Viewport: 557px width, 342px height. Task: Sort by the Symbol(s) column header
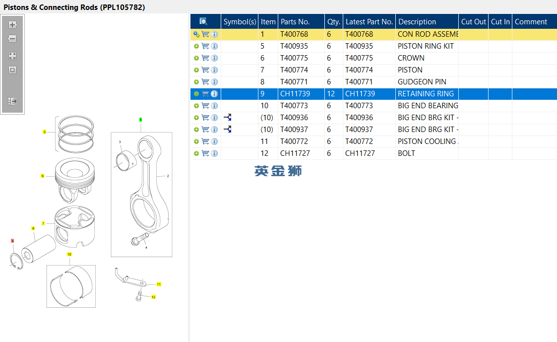(x=240, y=22)
